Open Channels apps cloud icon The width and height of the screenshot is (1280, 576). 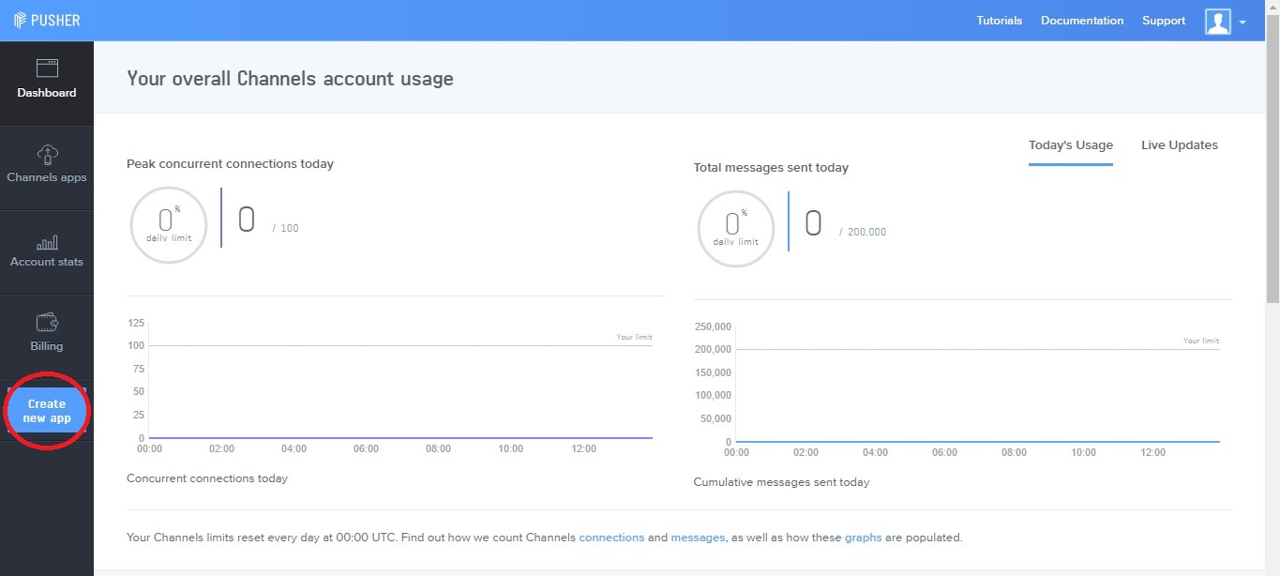click(47, 154)
